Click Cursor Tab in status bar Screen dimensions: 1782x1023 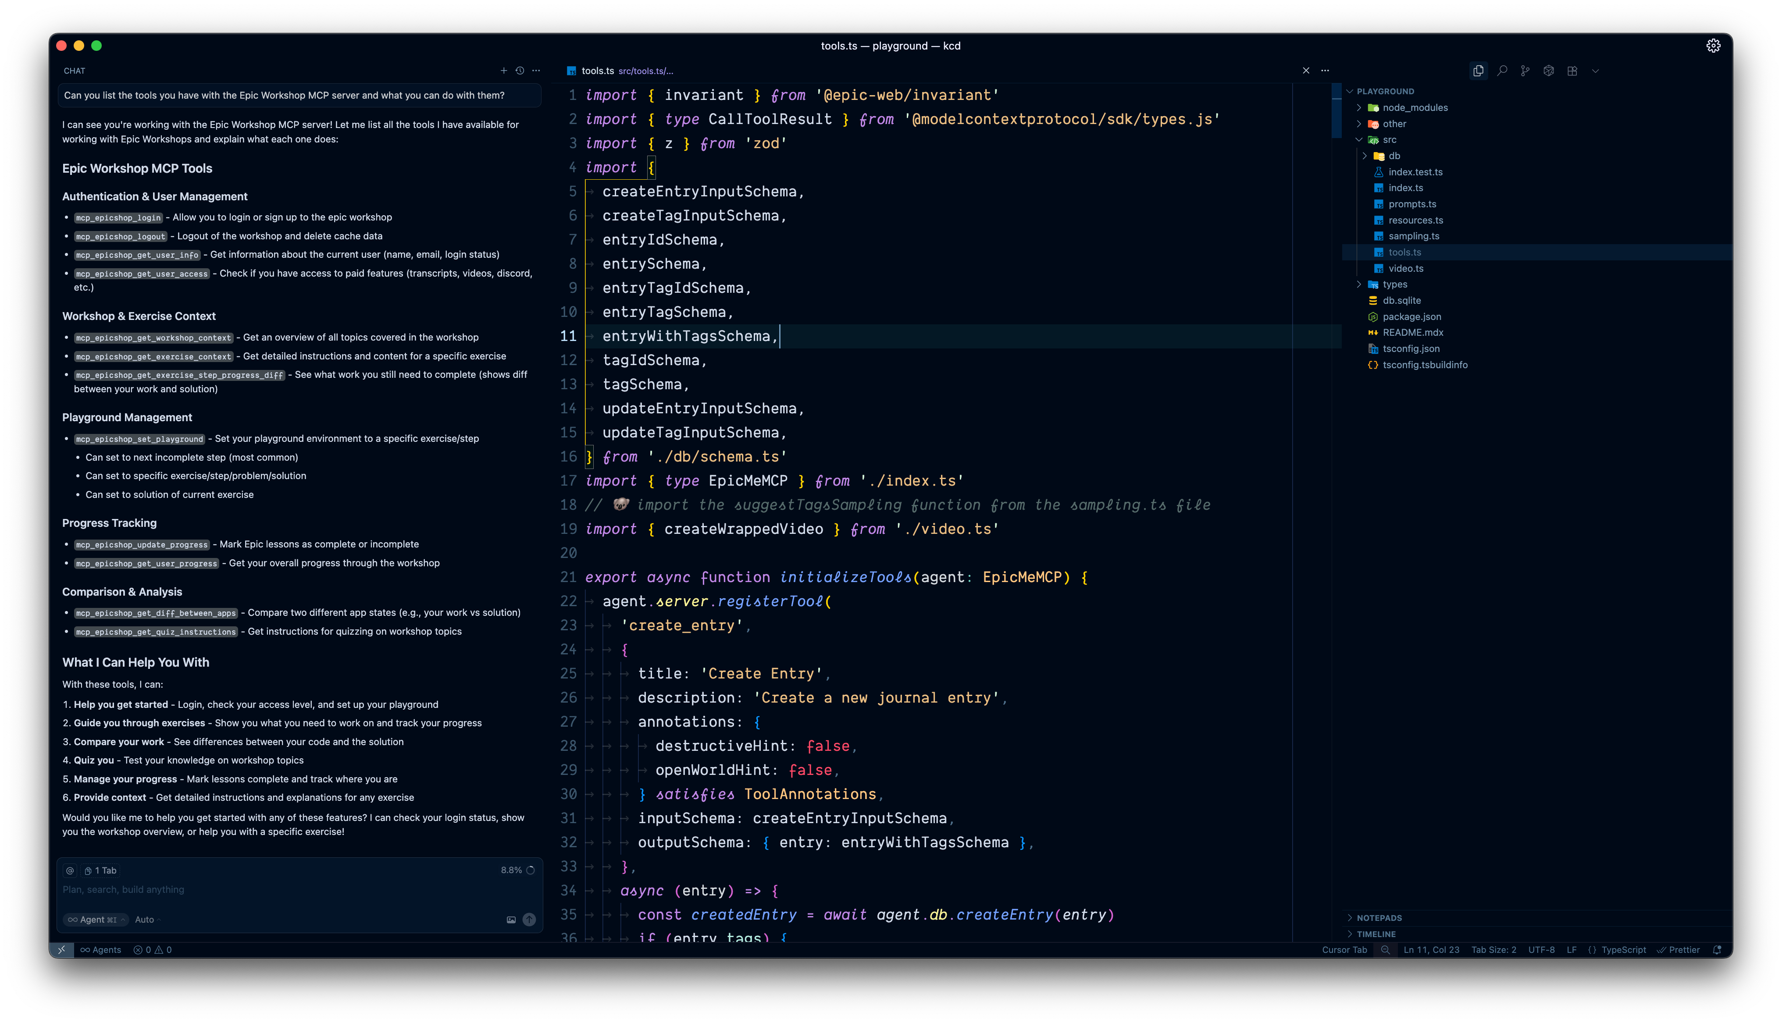[x=1344, y=950]
